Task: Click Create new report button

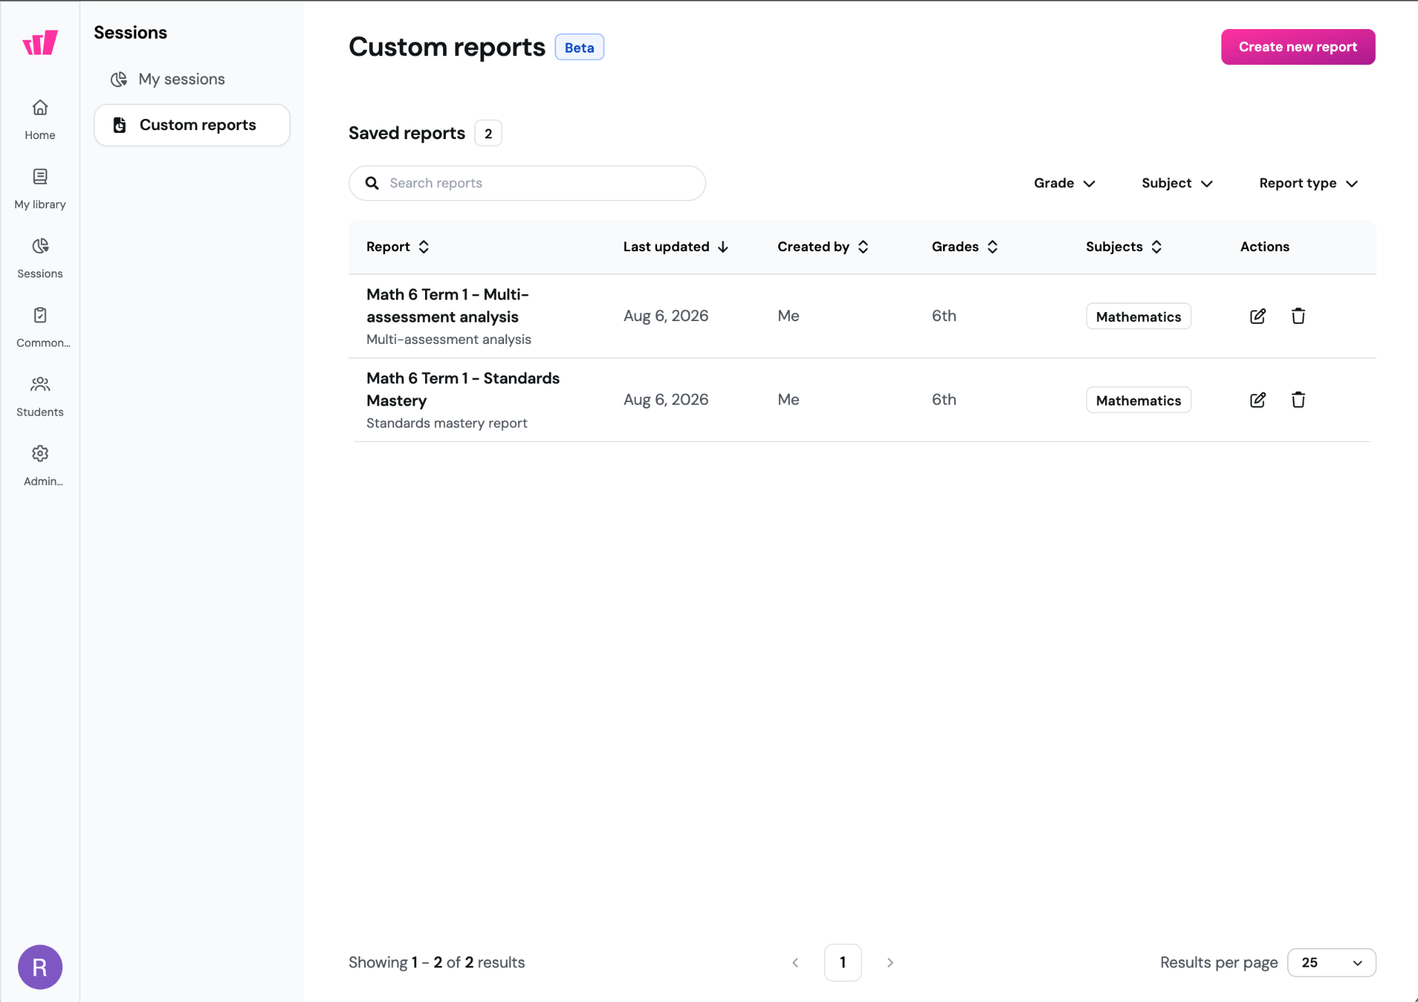Action: [1298, 47]
